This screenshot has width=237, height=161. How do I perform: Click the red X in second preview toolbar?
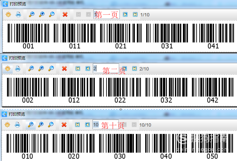click(x=64, y=69)
